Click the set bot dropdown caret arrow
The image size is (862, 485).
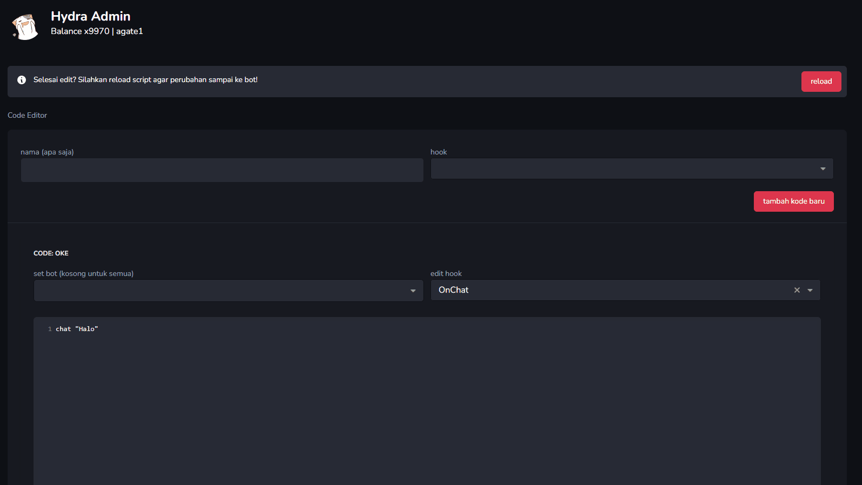(413, 291)
